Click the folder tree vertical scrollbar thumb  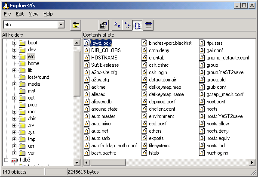pyautogui.click(x=77, y=74)
